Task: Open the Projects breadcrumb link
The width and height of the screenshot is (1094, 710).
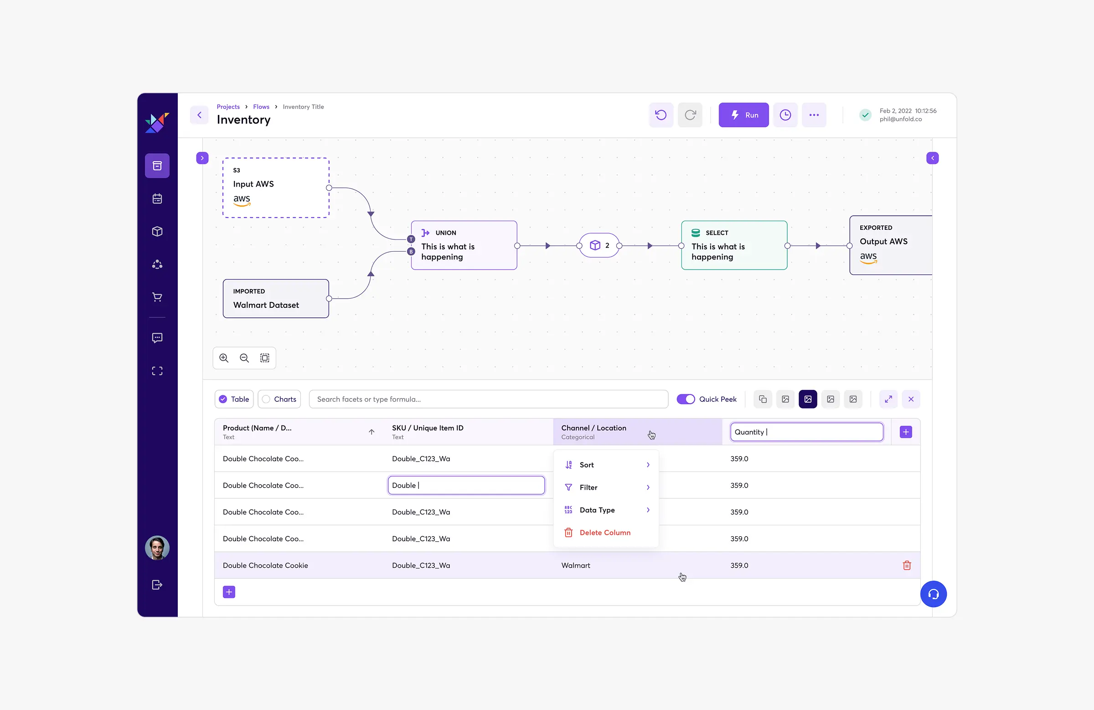Action: tap(228, 107)
